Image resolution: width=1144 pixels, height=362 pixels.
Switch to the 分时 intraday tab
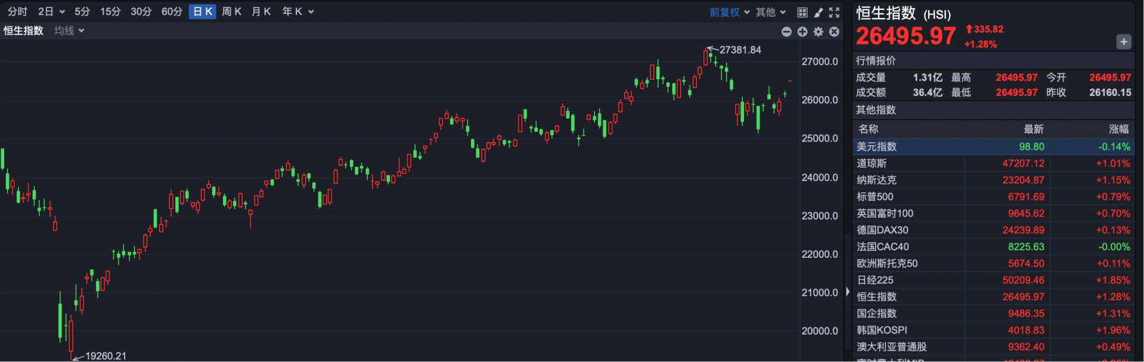click(x=17, y=12)
